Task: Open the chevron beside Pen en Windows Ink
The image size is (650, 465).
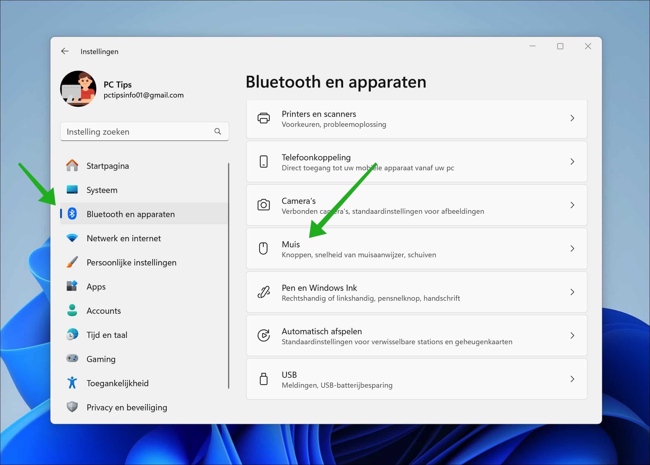Action: pos(572,292)
